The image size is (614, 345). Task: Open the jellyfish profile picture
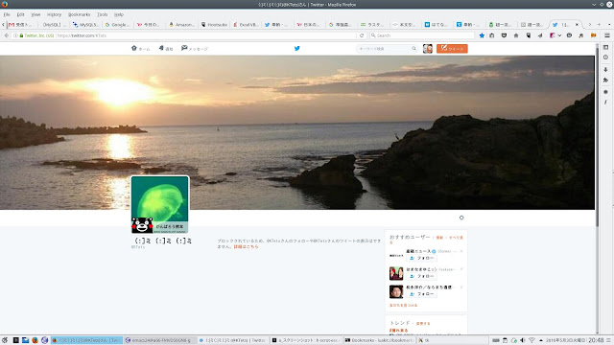click(x=160, y=204)
